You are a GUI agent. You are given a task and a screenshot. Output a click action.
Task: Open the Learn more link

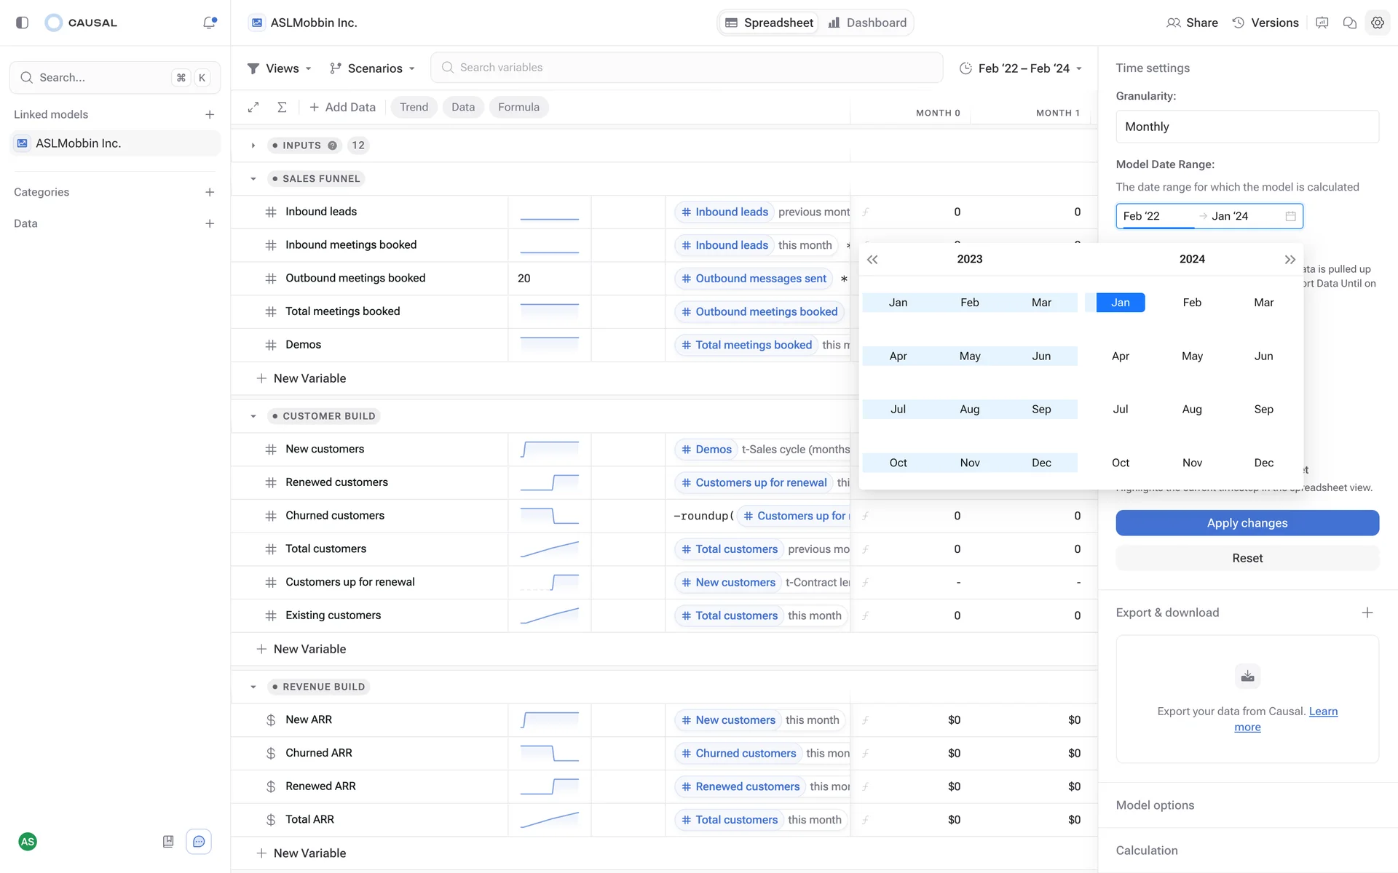1322,711
